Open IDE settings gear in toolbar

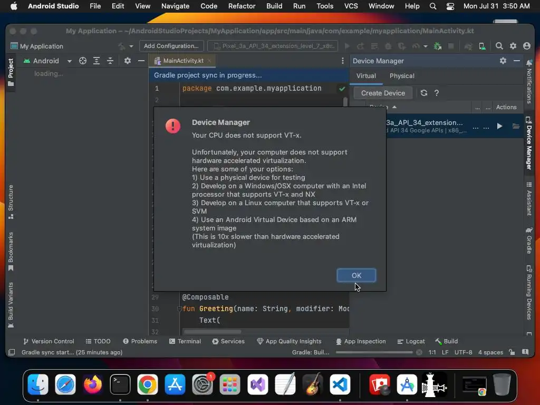click(513, 46)
